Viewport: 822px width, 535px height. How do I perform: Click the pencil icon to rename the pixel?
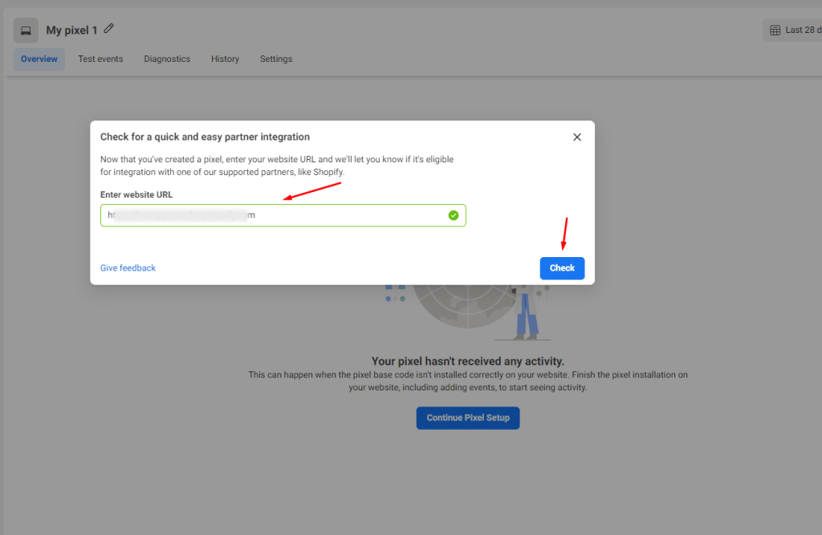pyautogui.click(x=108, y=29)
